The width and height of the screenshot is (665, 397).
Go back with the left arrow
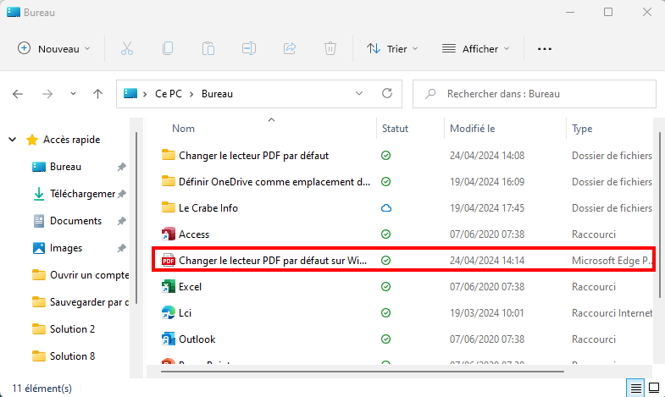tap(18, 94)
